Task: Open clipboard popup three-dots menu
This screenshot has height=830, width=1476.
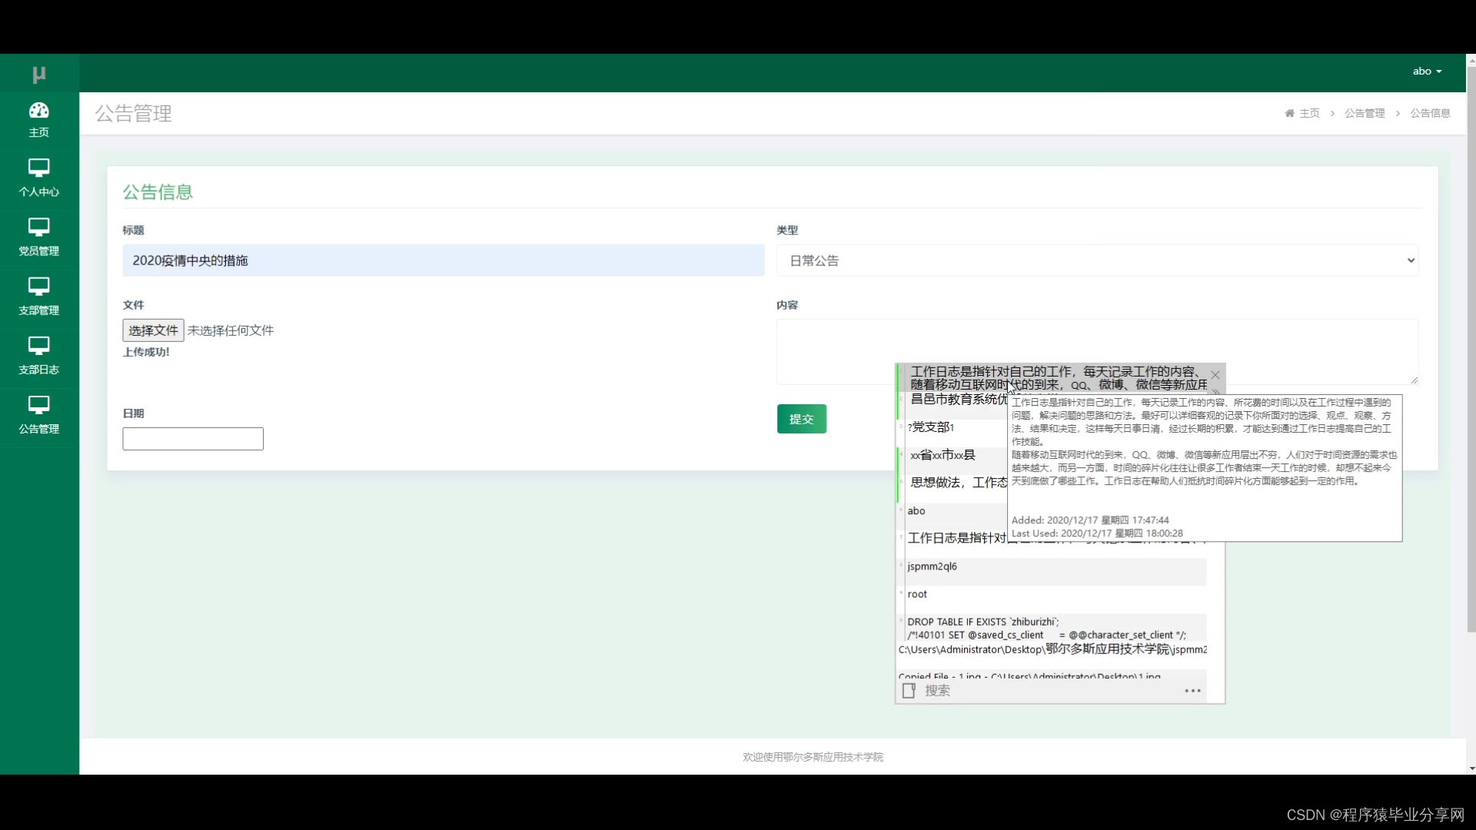Action: point(1192,690)
